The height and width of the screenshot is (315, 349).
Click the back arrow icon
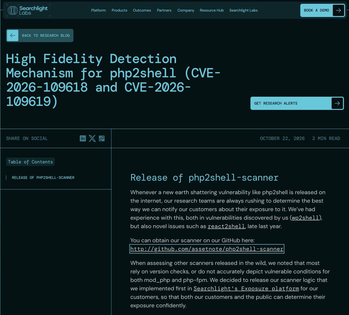[13, 35]
